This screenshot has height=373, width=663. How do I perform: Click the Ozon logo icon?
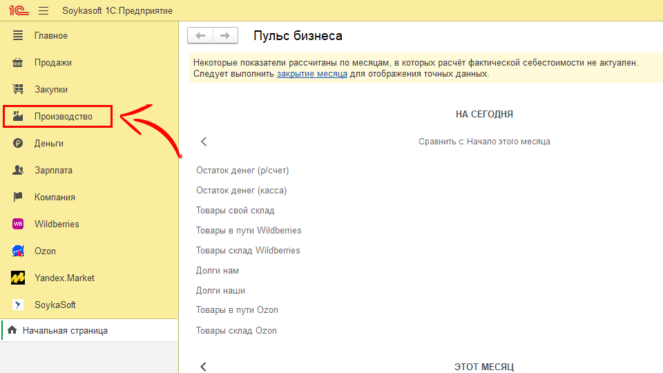coord(19,251)
